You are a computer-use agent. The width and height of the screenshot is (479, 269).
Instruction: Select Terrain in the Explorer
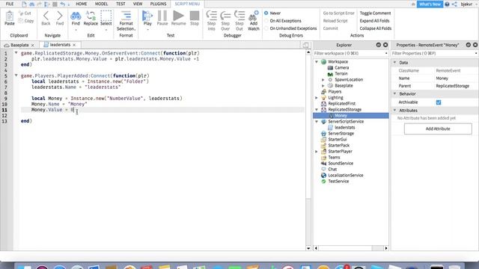coord(341,73)
